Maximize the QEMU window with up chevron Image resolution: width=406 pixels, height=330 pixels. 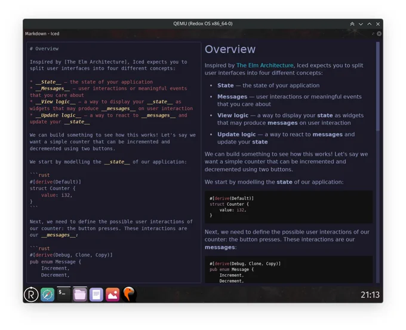click(370, 24)
